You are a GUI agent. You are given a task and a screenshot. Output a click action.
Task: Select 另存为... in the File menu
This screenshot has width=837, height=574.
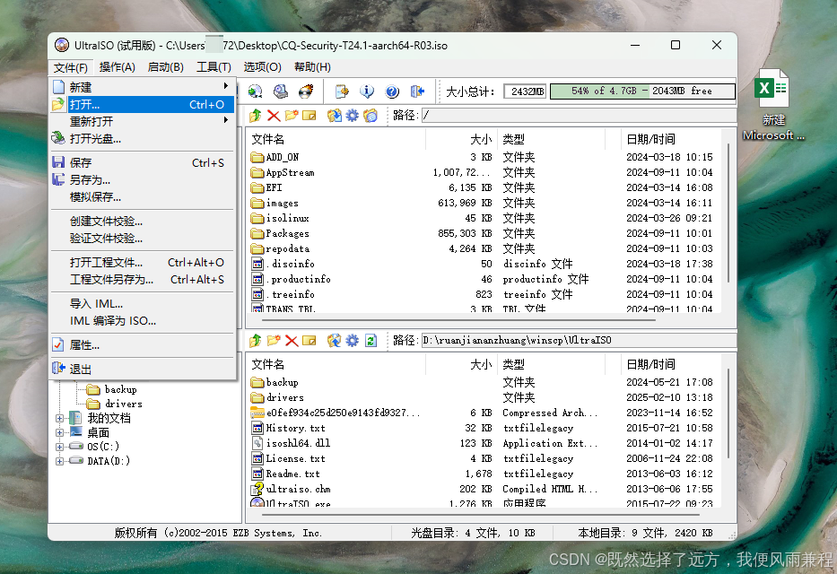coord(143,179)
